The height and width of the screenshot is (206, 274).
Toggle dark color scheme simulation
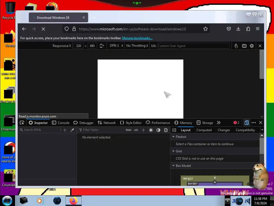(x=158, y=130)
